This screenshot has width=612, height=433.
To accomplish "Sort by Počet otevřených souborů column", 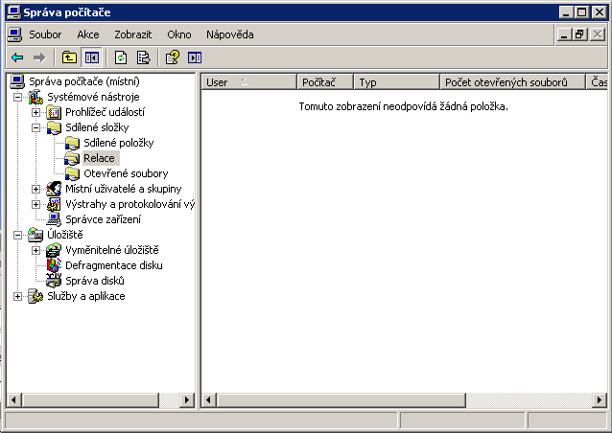I will click(513, 82).
